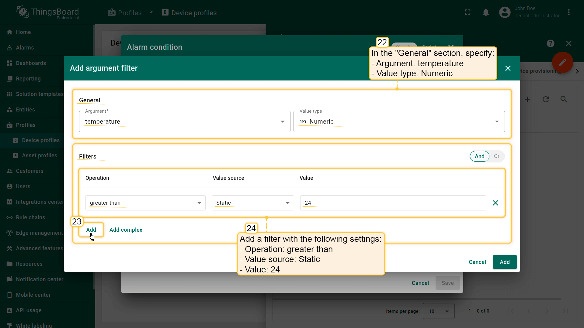The image size is (584, 328).
Task: Click the notifications bell icon
Action: tap(486, 12)
